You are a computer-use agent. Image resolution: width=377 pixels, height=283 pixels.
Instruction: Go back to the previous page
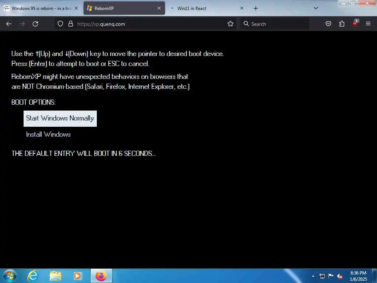9,24
